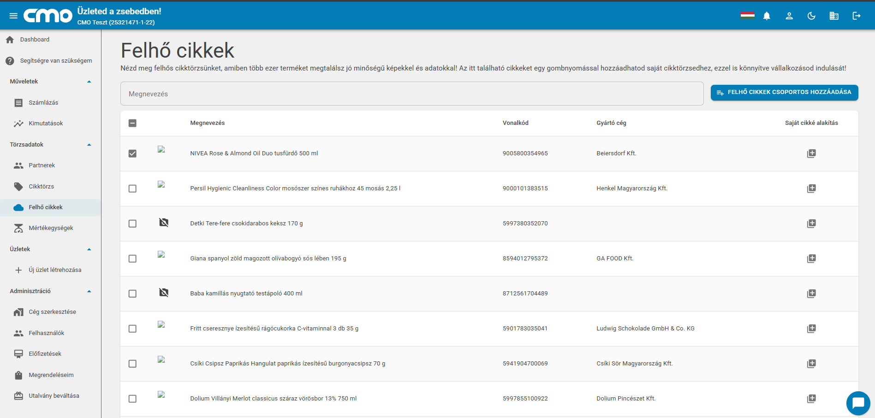The image size is (875, 418).
Task: Select Felhő cikkek in sidebar
Action: click(x=51, y=207)
